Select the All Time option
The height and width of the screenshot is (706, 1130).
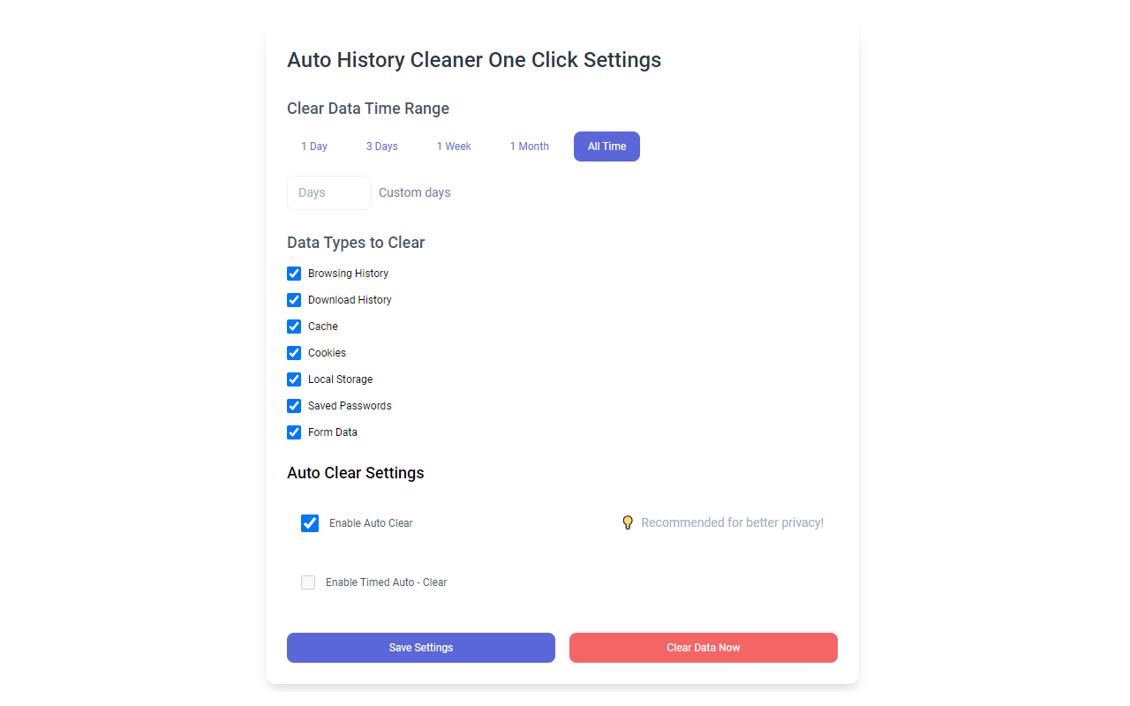point(606,146)
